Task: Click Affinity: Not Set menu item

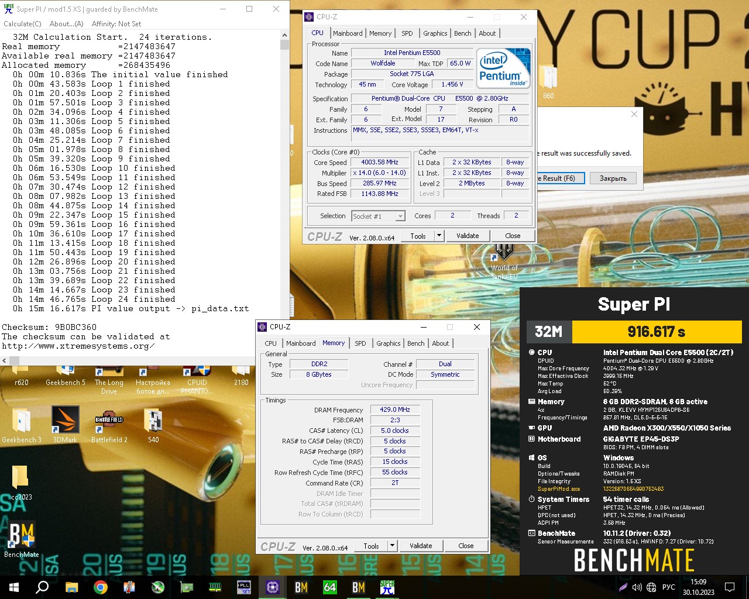Action: (x=116, y=24)
